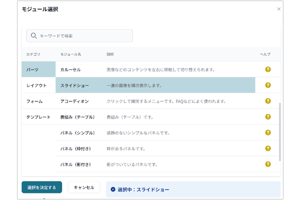Click help icon for アコーディオン row
This screenshot has height=200, width=300.
pyautogui.click(x=268, y=101)
